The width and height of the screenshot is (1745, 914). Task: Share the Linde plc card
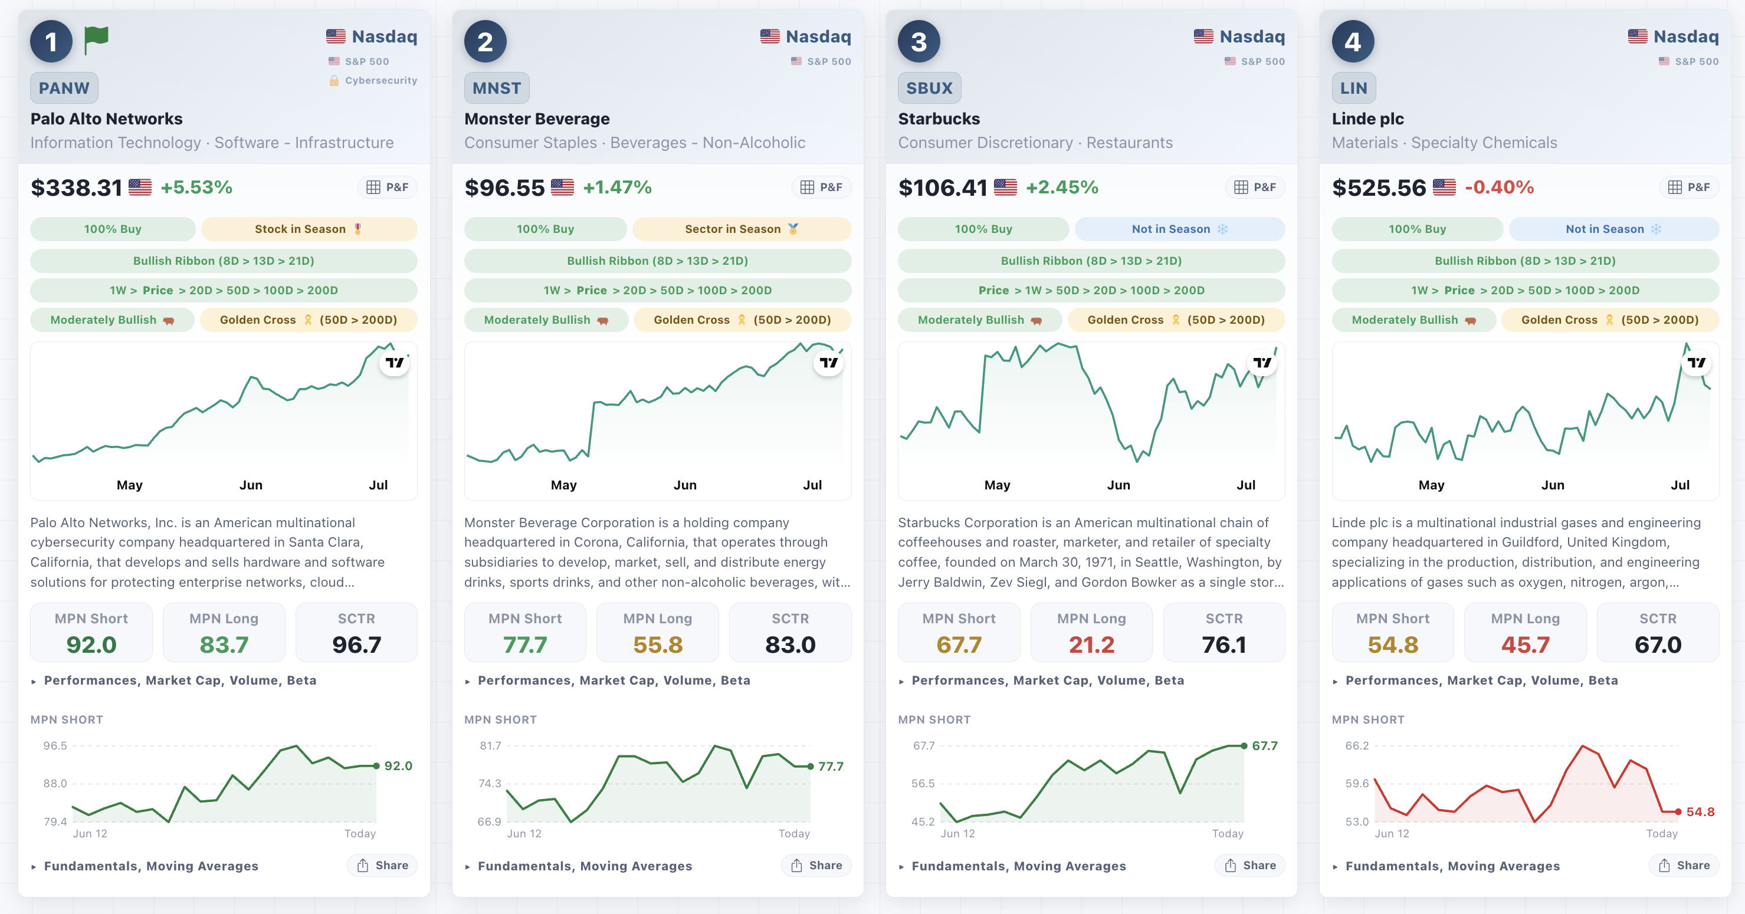[x=1684, y=865]
